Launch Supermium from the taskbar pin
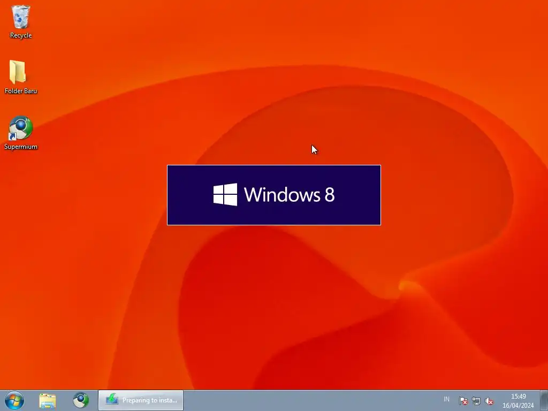Viewport: 548px width, 411px height. (81, 400)
